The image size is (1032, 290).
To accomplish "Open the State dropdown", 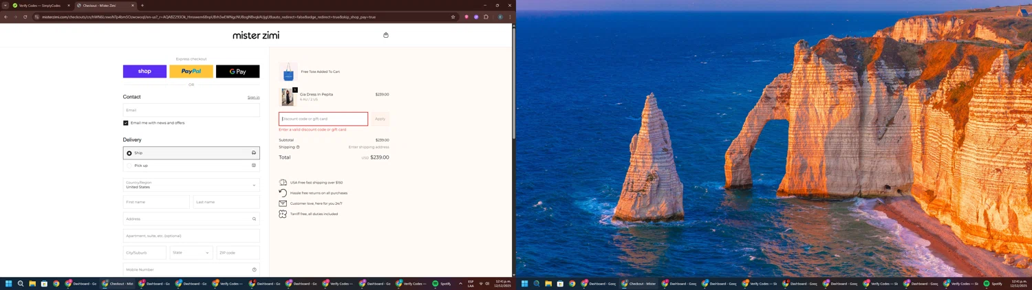I will pos(191,253).
